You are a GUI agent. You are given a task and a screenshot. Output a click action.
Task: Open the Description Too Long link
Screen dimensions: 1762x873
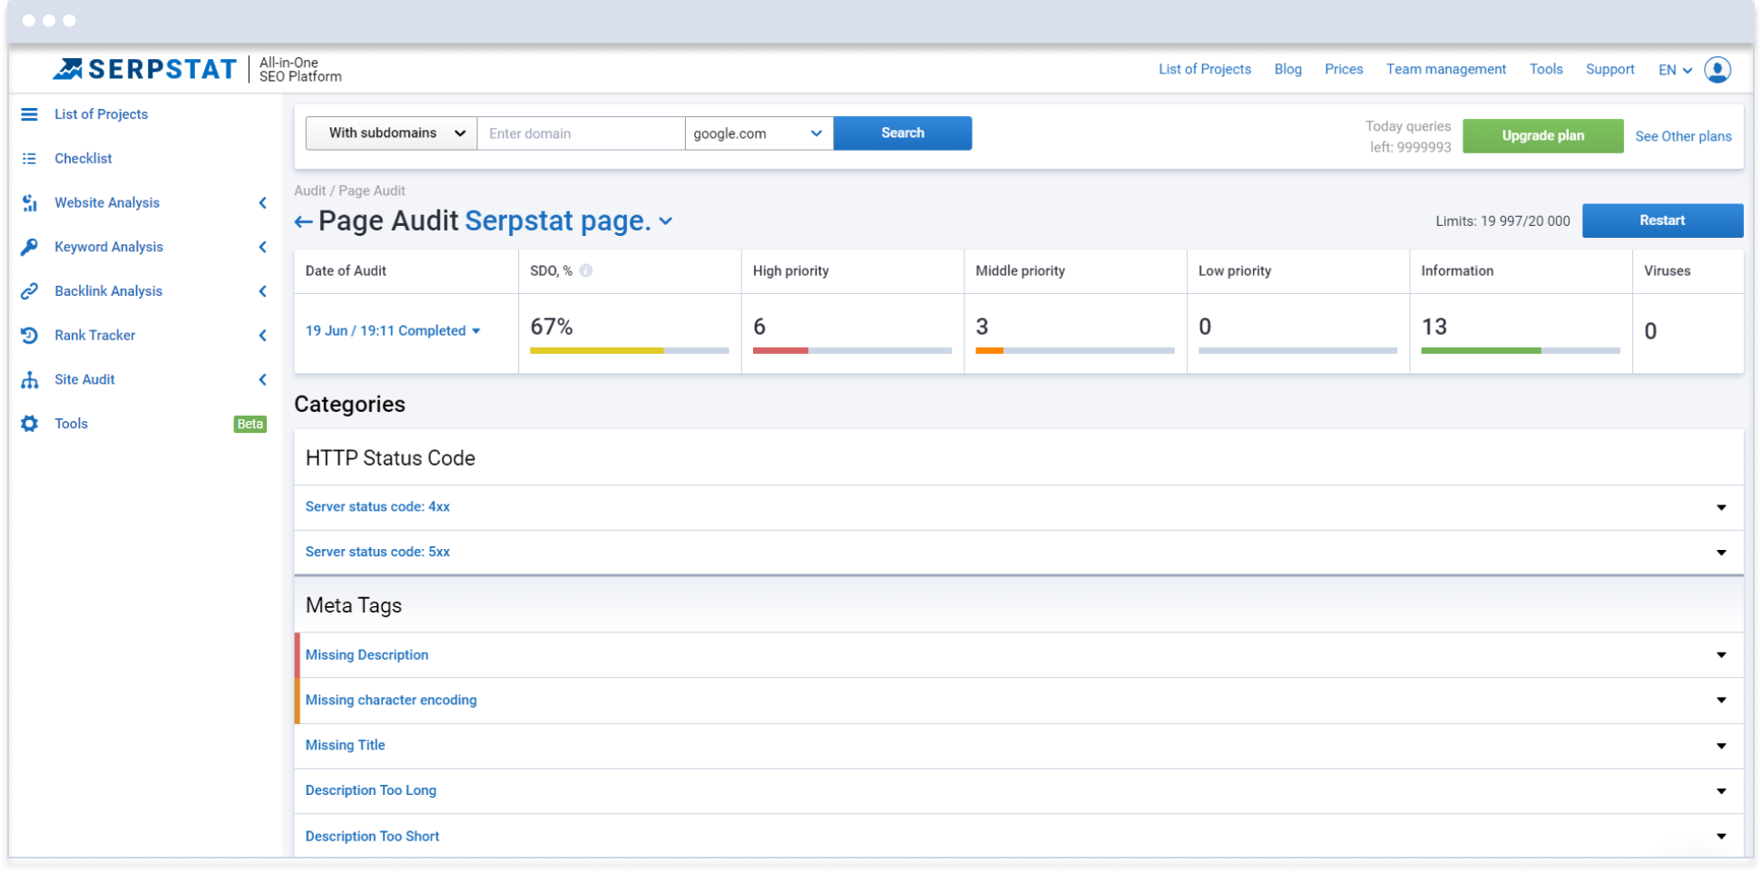point(370,791)
